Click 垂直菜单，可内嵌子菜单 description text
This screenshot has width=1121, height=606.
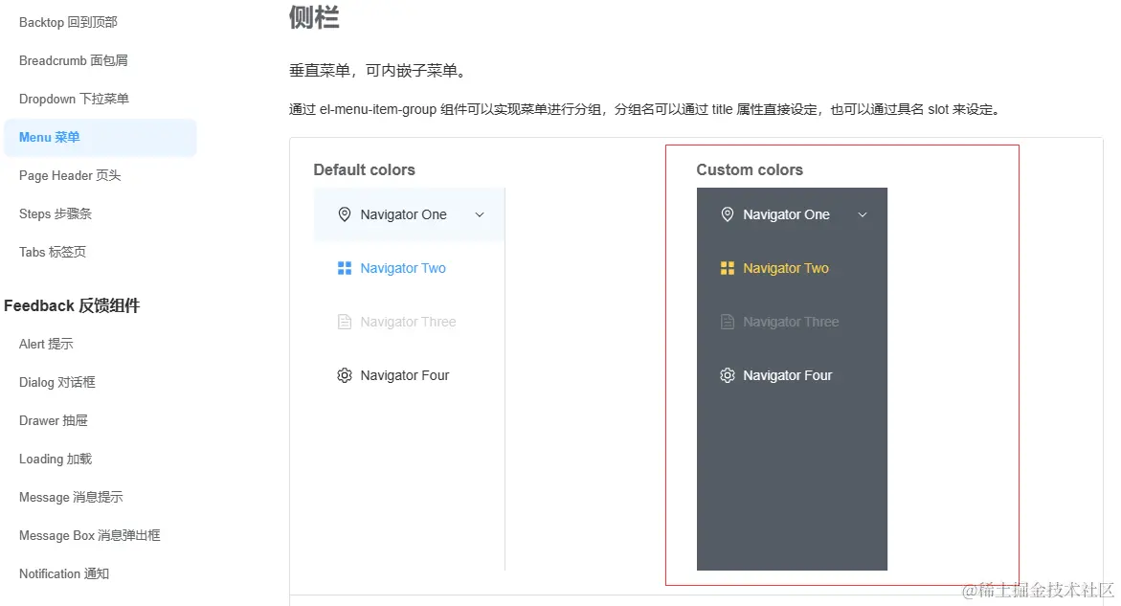tap(379, 71)
